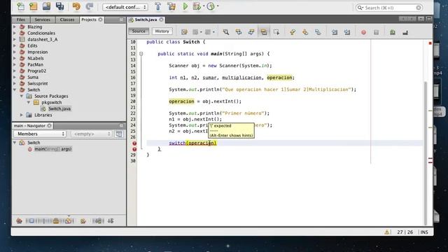This screenshot has height=252, width=448.
Task: Switch to the Classes tab
Action: pyautogui.click(x=67, y=20)
